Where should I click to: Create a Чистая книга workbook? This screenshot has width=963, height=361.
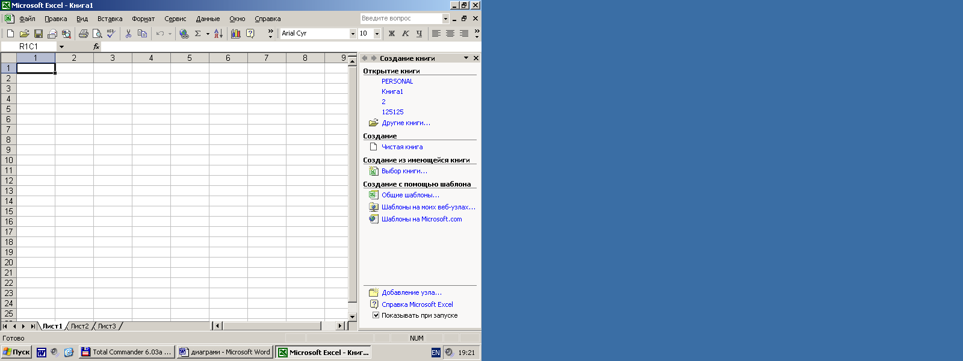(402, 147)
